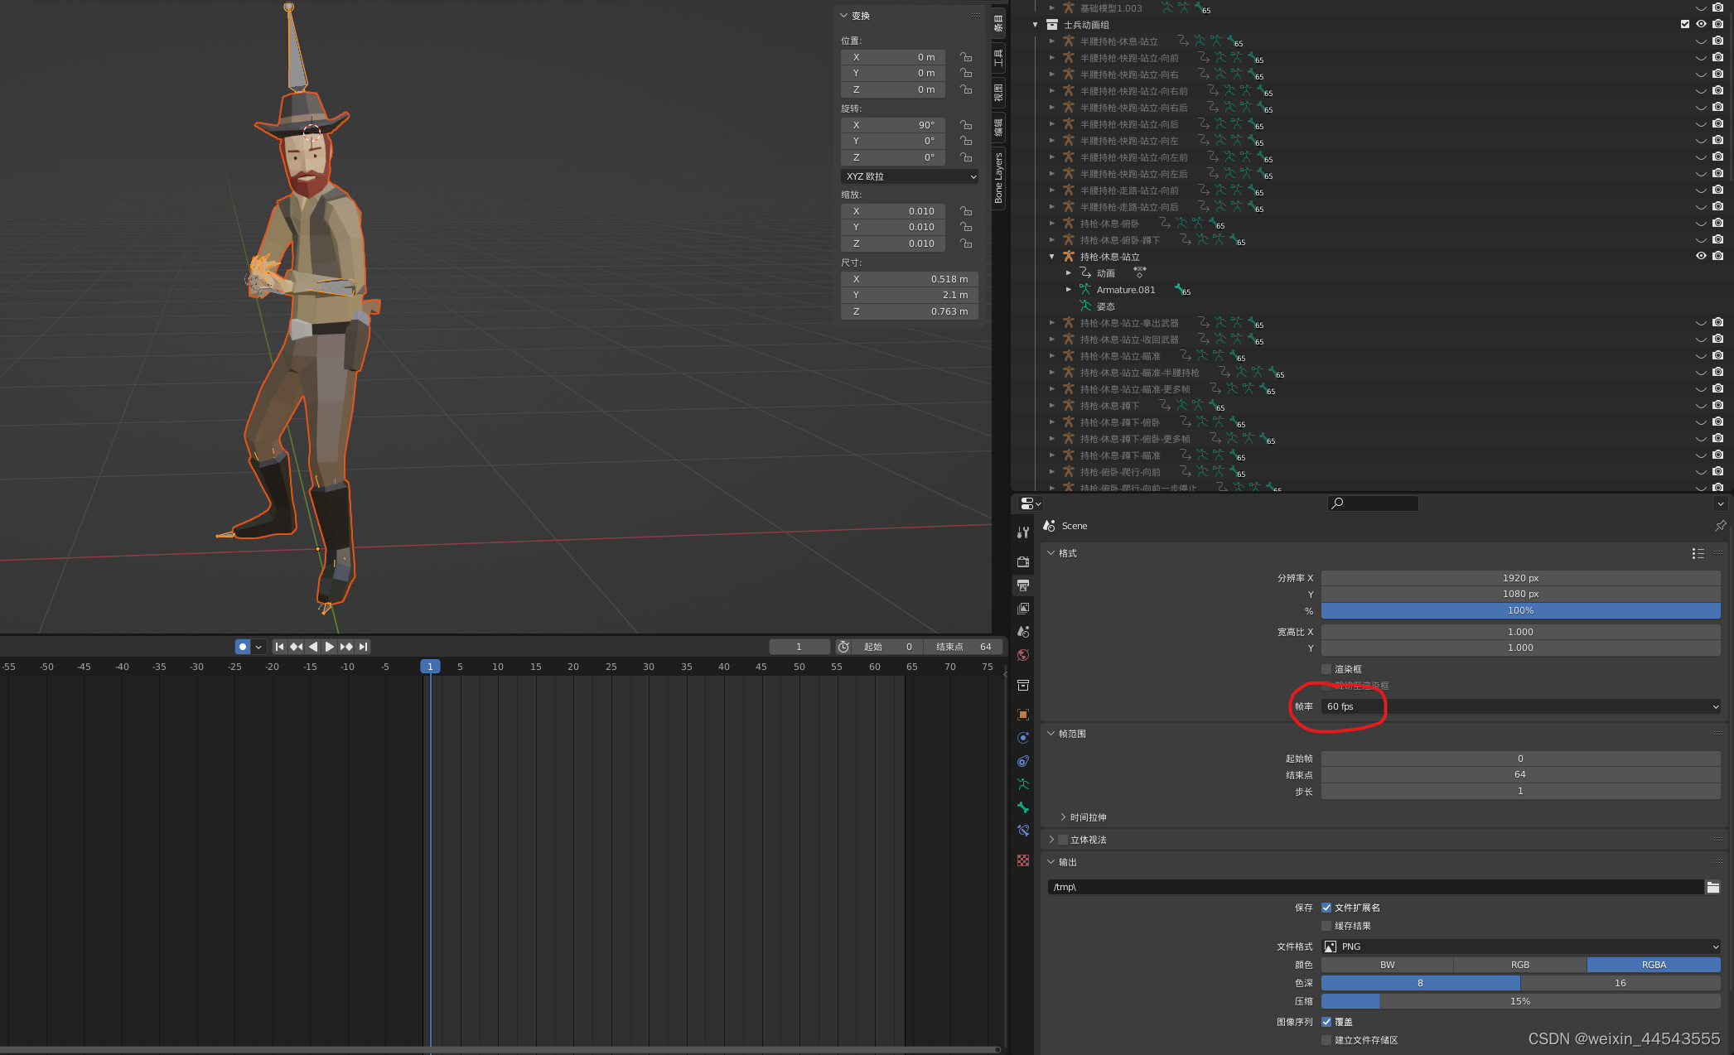
Task: Click the play animation button
Action: pyautogui.click(x=330, y=647)
